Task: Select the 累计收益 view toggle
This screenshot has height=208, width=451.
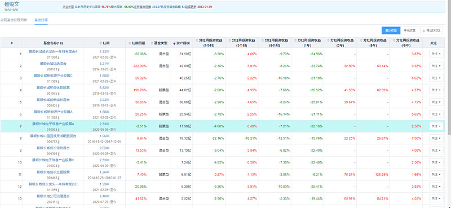Action: pos(391,30)
